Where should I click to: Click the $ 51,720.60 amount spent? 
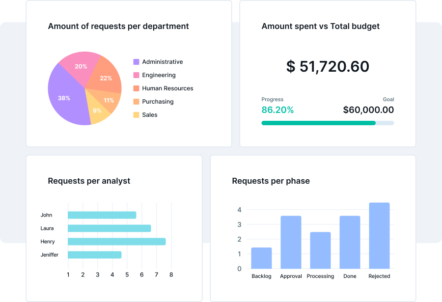tap(328, 66)
